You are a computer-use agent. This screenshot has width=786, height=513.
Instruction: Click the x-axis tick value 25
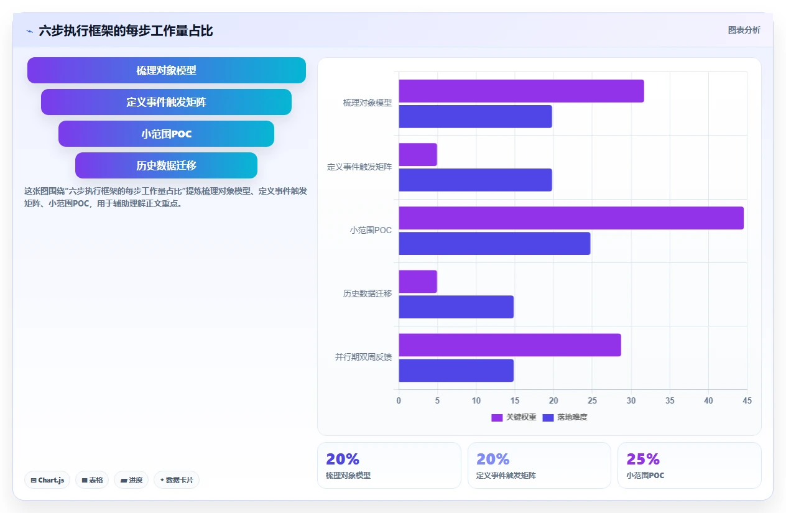pos(592,401)
